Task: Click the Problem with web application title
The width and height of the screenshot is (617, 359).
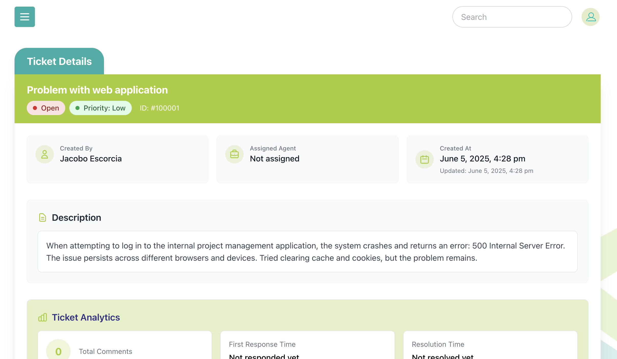Action: click(x=97, y=90)
